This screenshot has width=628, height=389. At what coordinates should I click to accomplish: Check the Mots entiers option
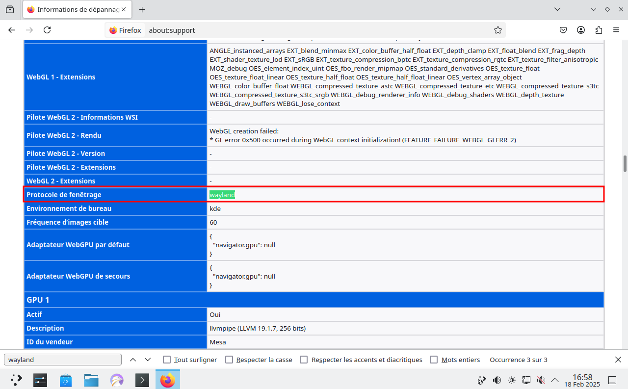pyautogui.click(x=434, y=360)
